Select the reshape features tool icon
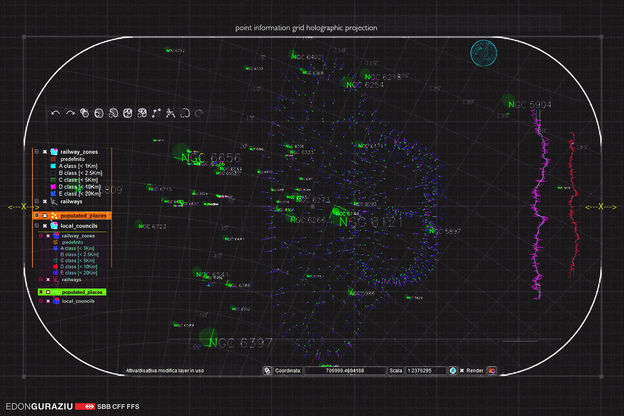The width and height of the screenshot is (624, 416). pyautogui.click(x=185, y=113)
